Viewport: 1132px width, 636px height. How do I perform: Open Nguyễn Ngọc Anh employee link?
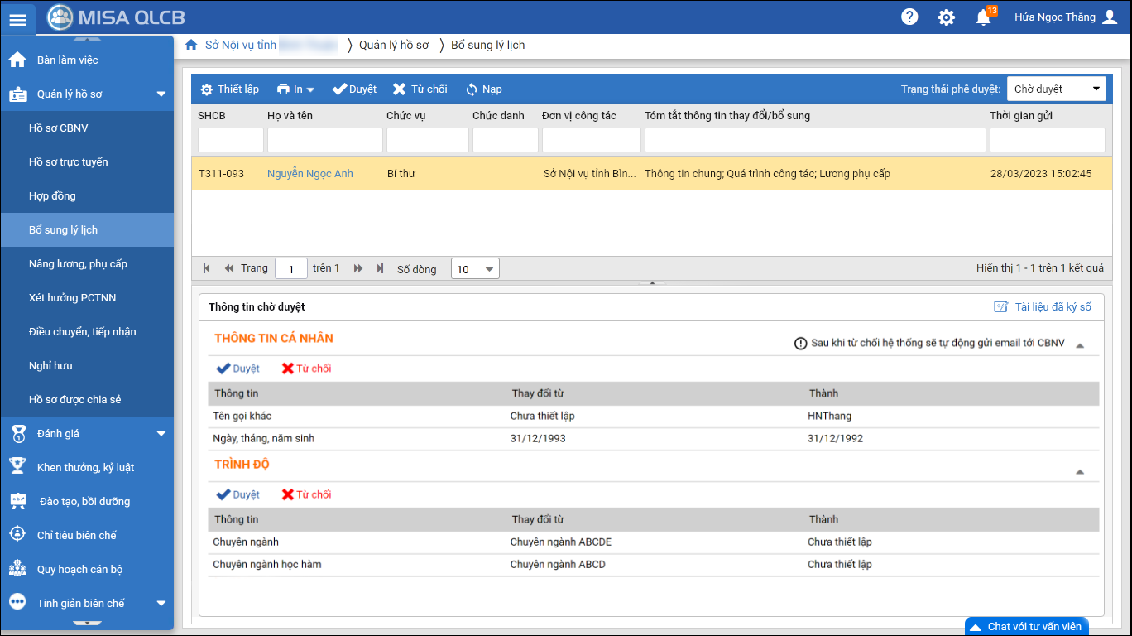(309, 174)
